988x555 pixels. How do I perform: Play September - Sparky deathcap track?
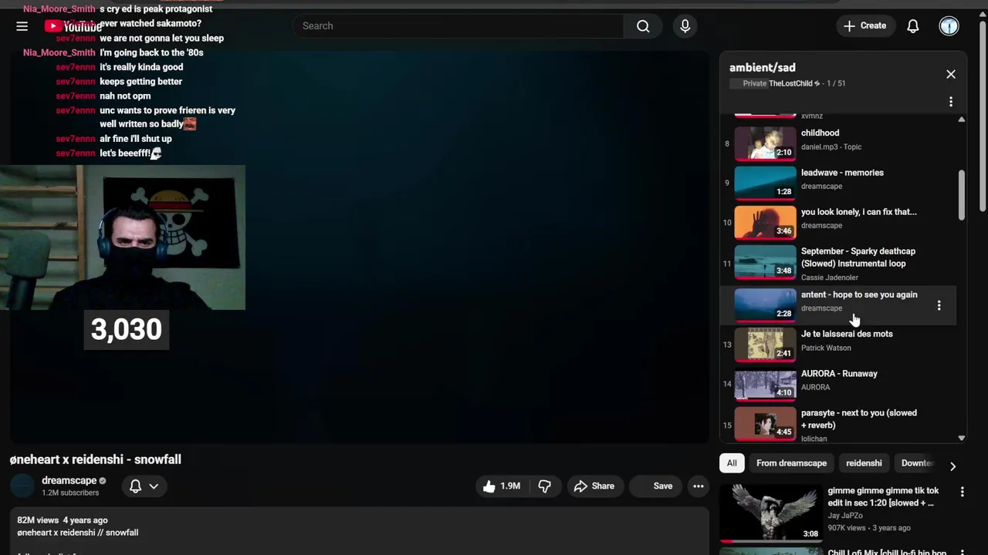[837, 264]
